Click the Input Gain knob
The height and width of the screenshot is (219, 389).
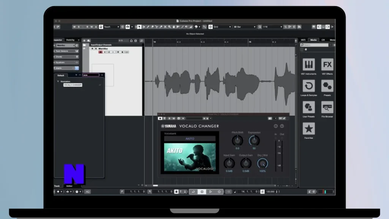(229, 163)
